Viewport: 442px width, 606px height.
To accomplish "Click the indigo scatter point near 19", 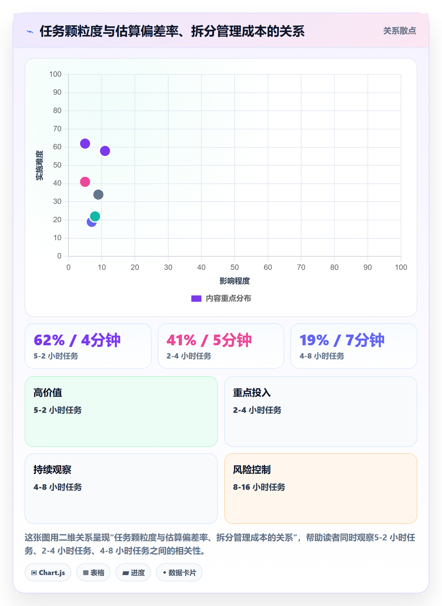I will (x=91, y=223).
